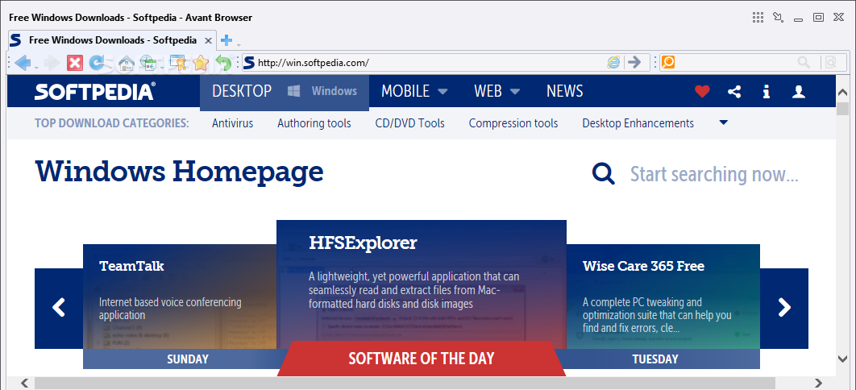Click the SOFTWARE OF THE DAY banner
Screen dimensions: 856x390
422,359
